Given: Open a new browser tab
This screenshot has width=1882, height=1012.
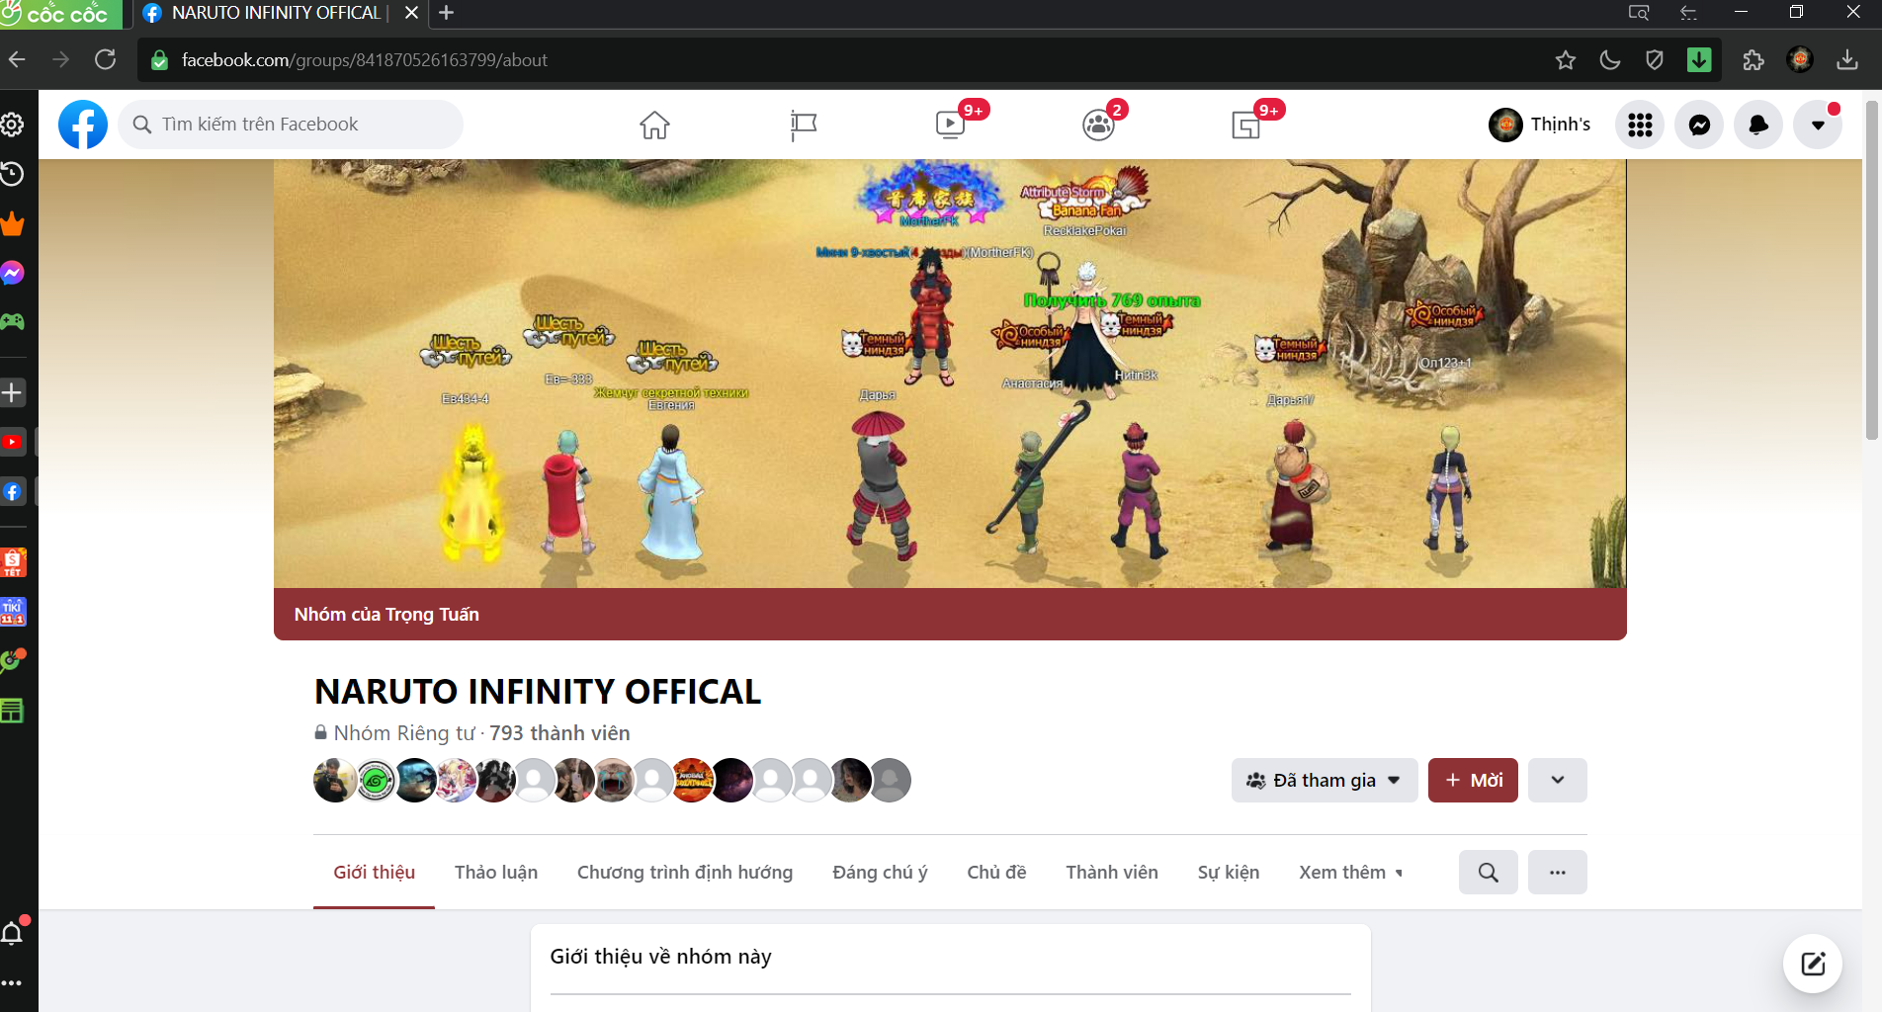Looking at the screenshot, I should pyautogui.click(x=447, y=13).
